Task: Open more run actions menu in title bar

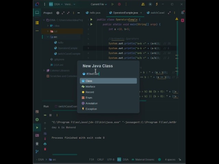Action: coord(126,4)
